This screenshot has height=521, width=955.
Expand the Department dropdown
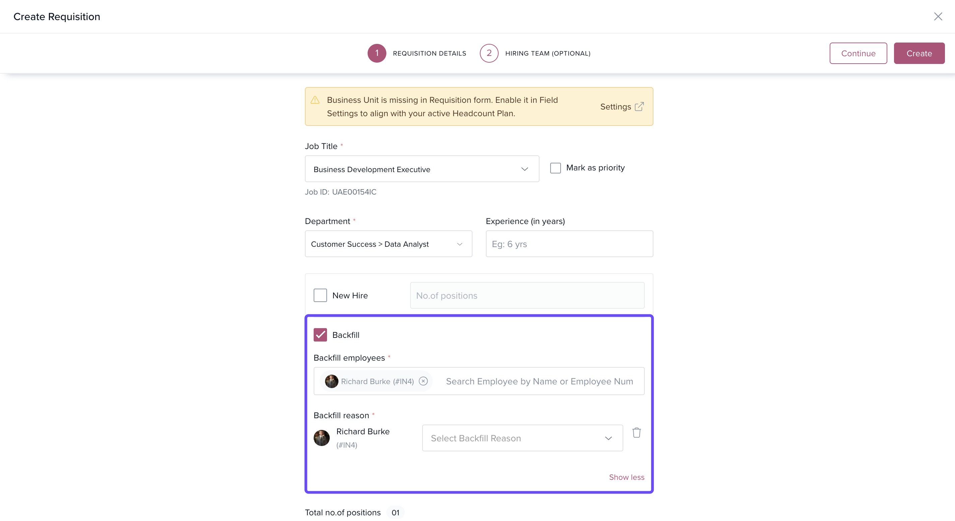click(388, 244)
